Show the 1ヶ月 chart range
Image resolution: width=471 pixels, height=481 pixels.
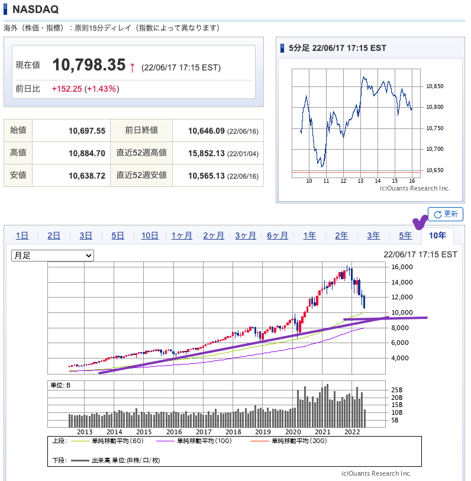pyautogui.click(x=182, y=235)
